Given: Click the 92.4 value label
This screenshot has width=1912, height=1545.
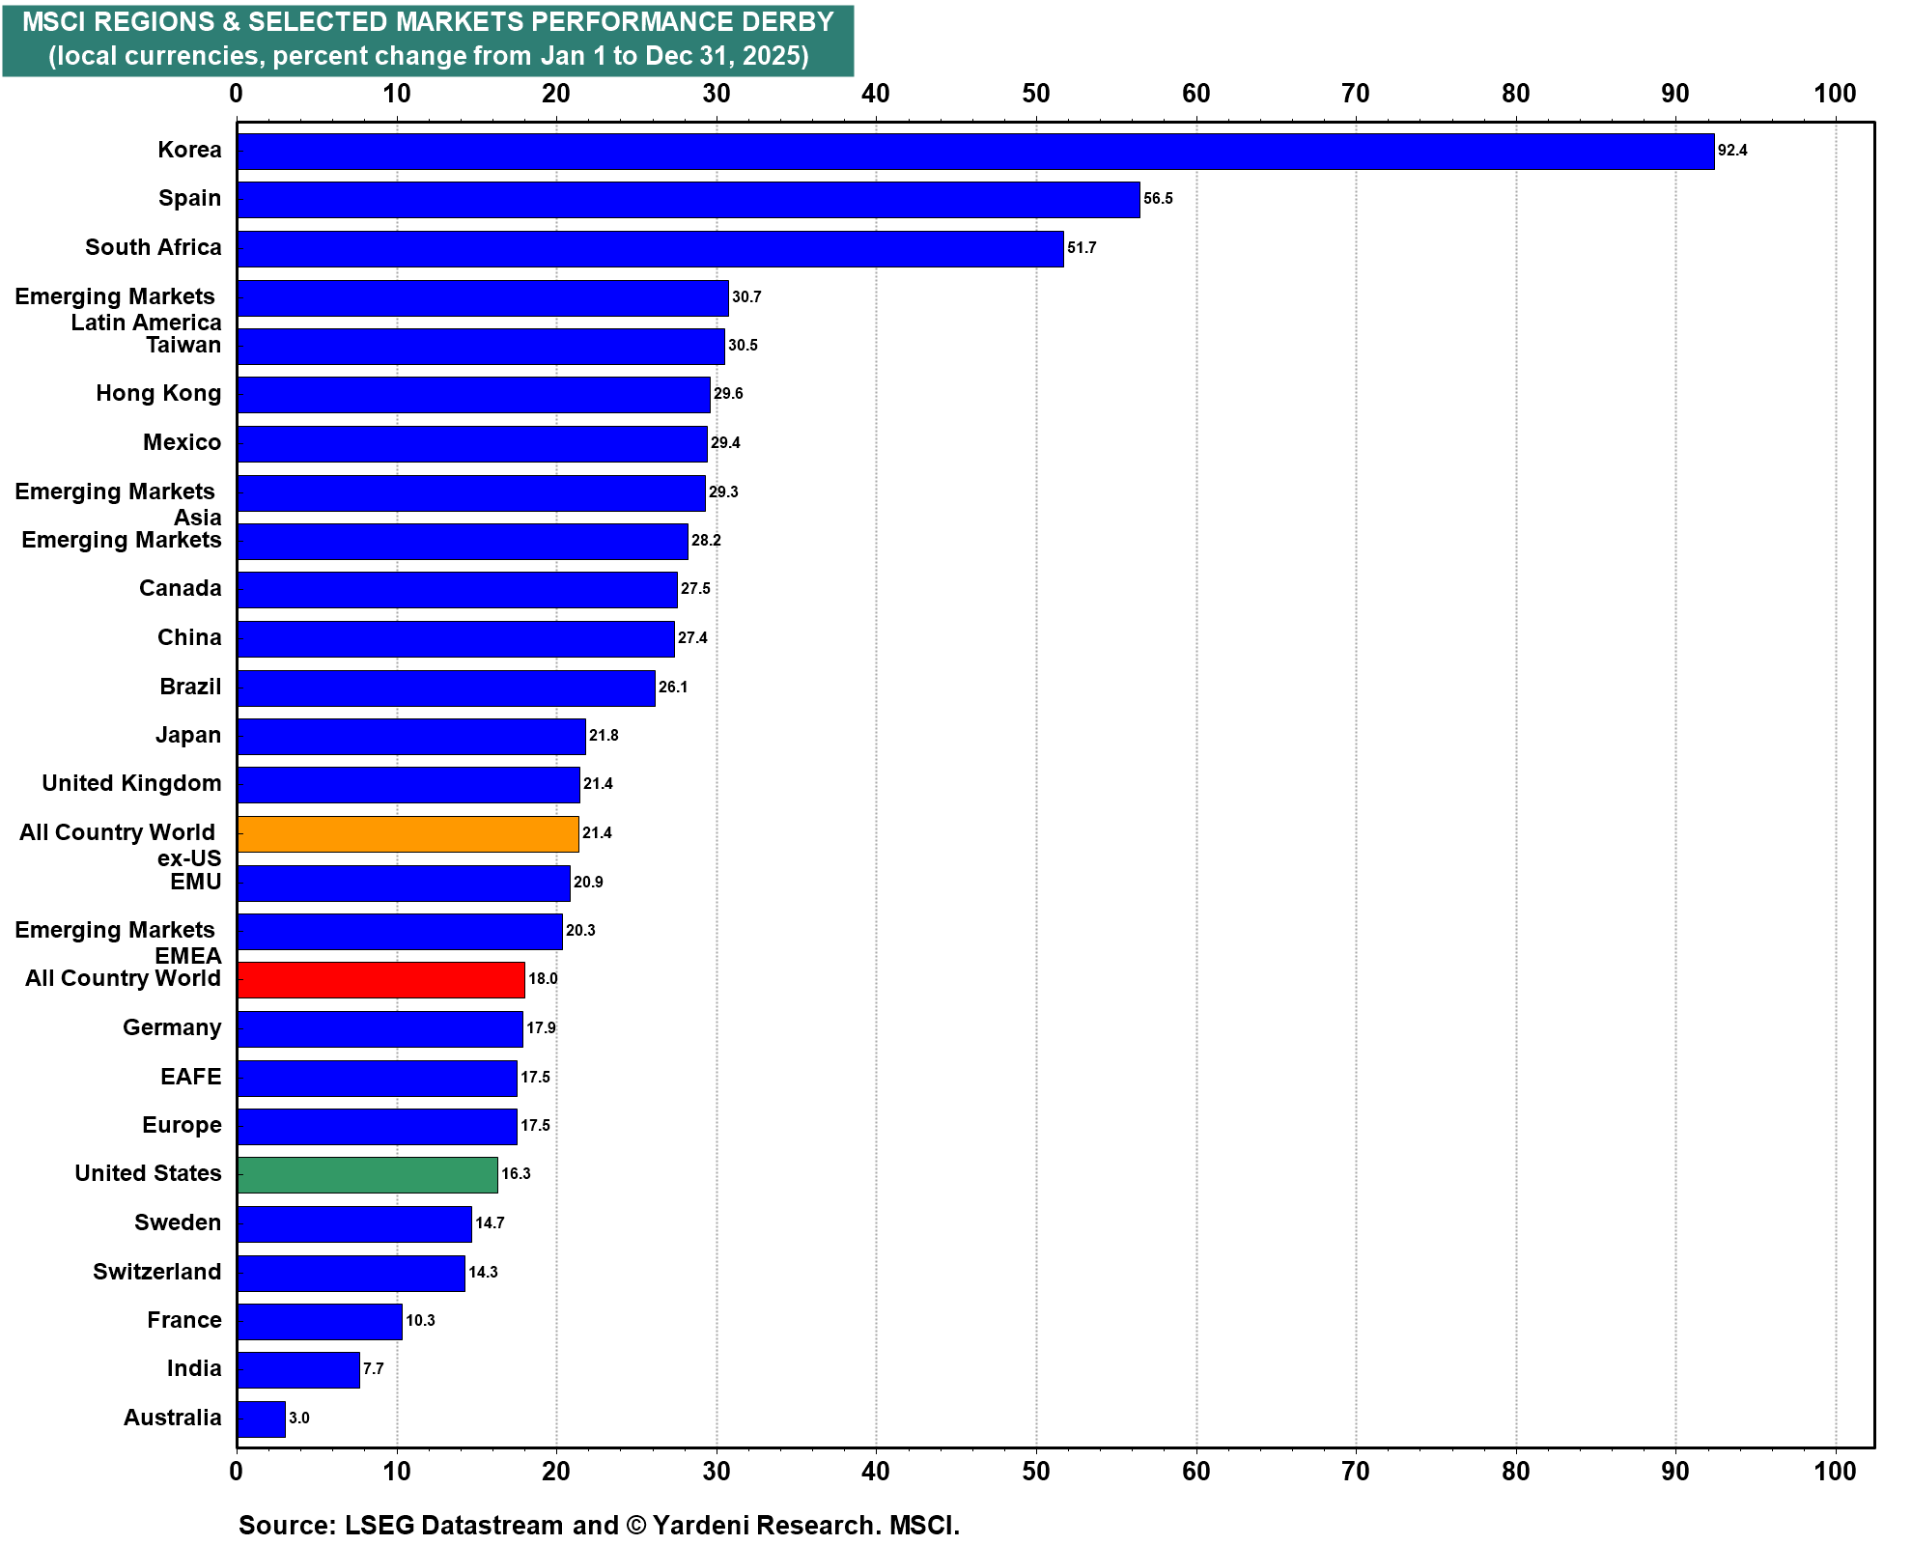Looking at the screenshot, I should (x=1732, y=151).
